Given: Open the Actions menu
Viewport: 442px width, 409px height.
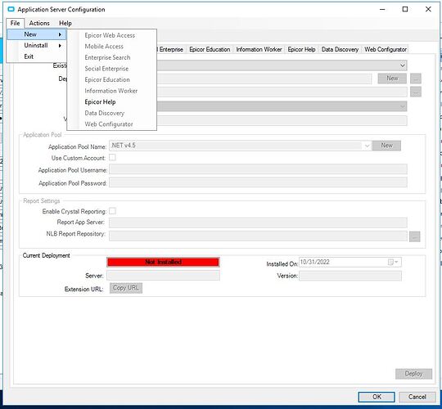Looking at the screenshot, I should coord(39,23).
